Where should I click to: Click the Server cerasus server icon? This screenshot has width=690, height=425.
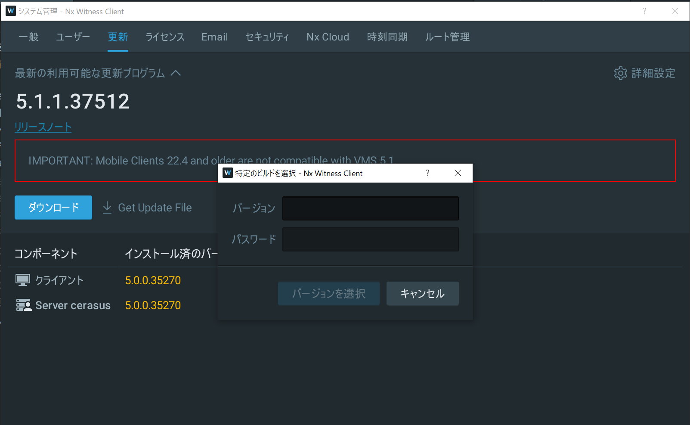24,305
